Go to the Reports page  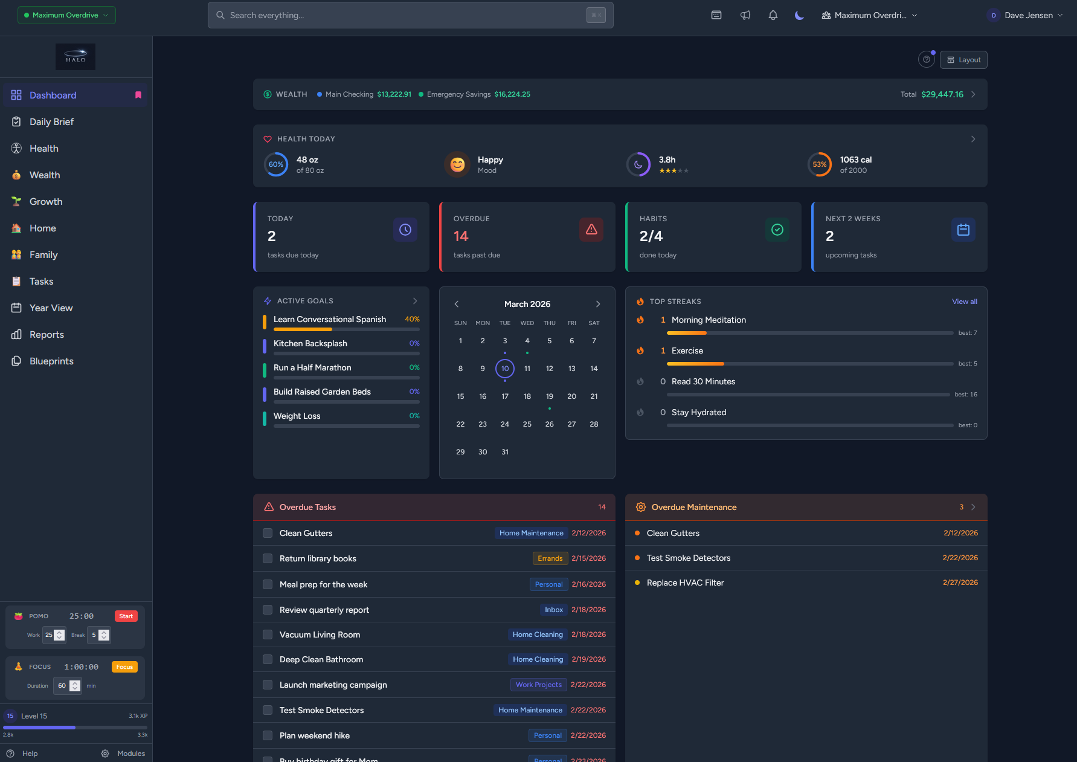[x=47, y=334]
